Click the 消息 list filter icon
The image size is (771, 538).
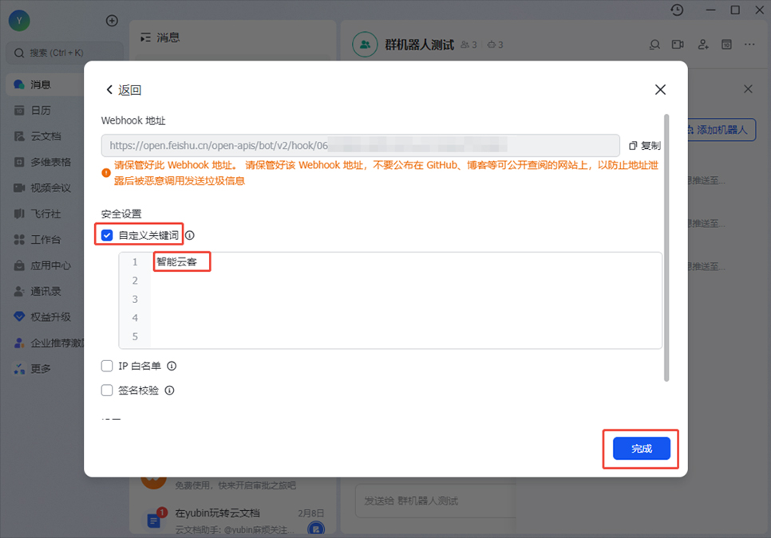point(145,37)
